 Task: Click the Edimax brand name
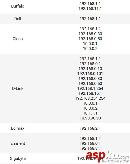tap(18, 128)
